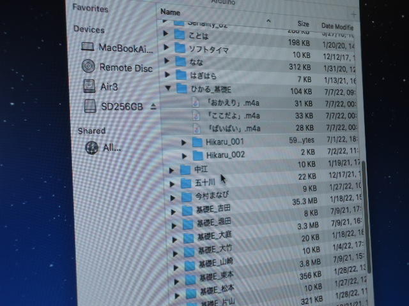This screenshot has height=306, width=409.
Task: Open the All… shared network item
Action: click(x=104, y=148)
